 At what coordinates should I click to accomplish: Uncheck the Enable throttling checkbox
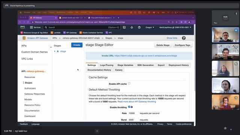click(129, 107)
